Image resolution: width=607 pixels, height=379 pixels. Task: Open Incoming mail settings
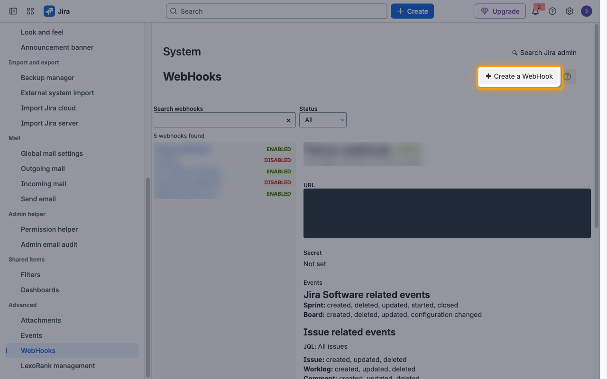click(44, 184)
